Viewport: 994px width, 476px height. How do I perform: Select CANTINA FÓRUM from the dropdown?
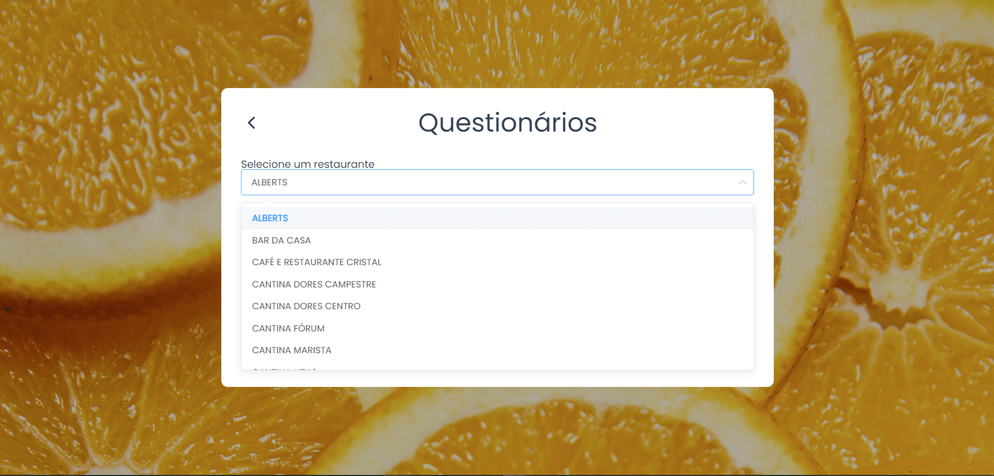tap(497, 328)
